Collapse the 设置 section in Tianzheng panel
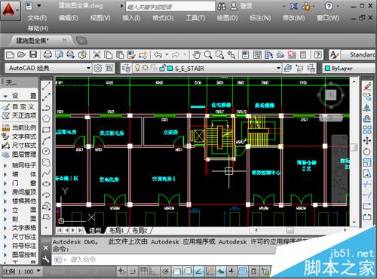This screenshot has width=377, height=279. pos(5,96)
